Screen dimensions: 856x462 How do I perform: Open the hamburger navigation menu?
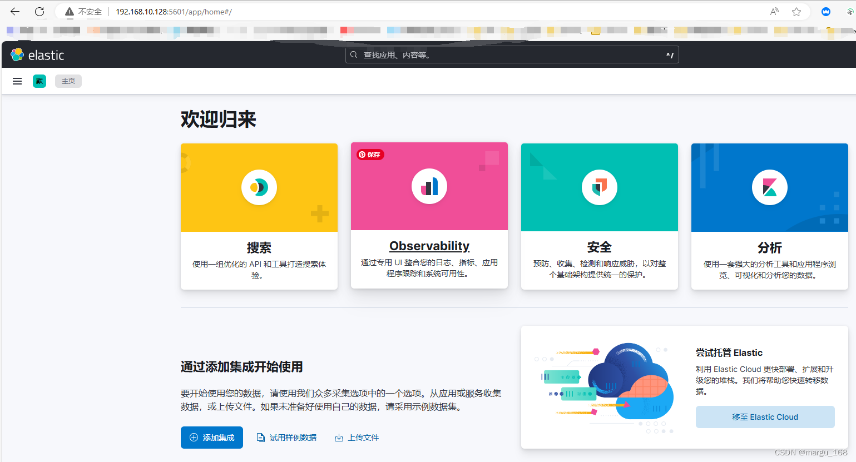coord(17,81)
